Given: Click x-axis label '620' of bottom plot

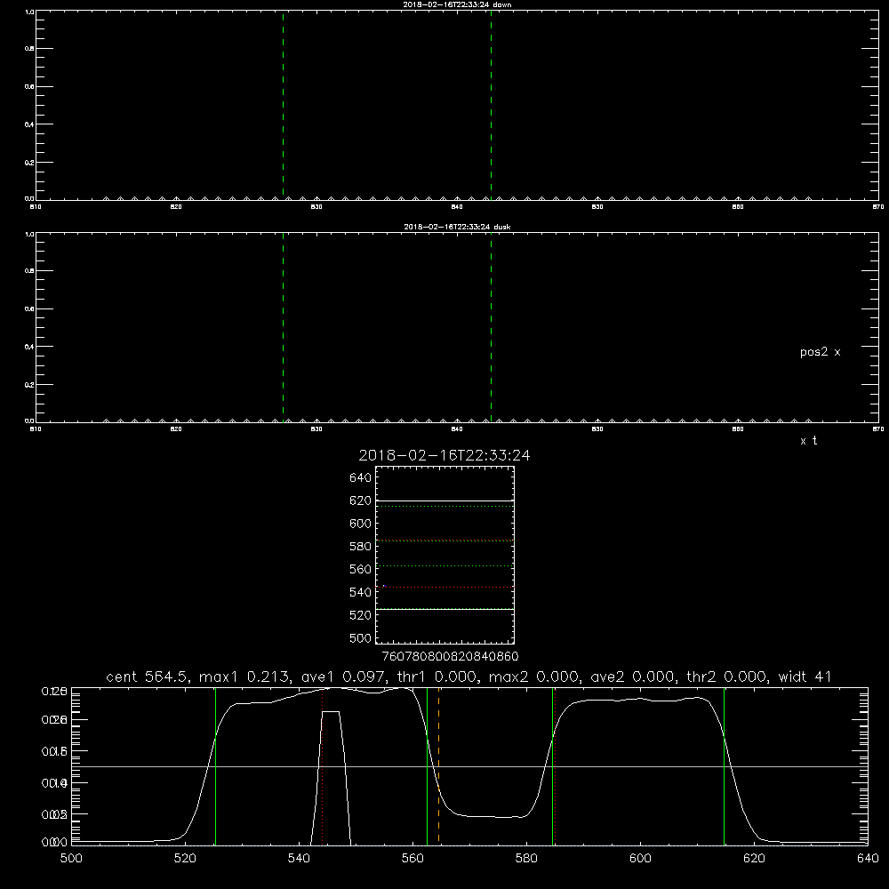Looking at the screenshot, I should point(754,859).
